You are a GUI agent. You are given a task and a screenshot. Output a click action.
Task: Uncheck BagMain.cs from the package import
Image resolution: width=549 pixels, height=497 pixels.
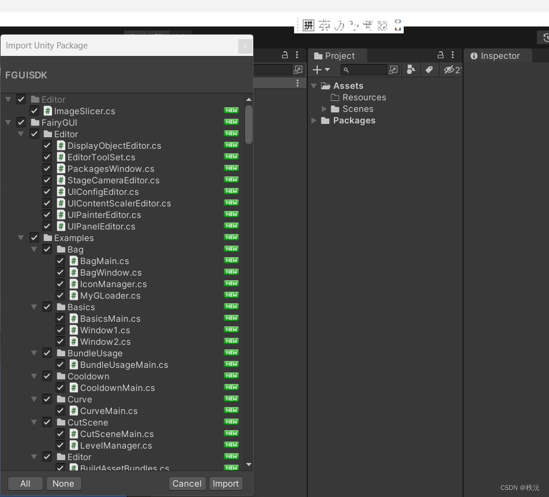tap(61, 261)
